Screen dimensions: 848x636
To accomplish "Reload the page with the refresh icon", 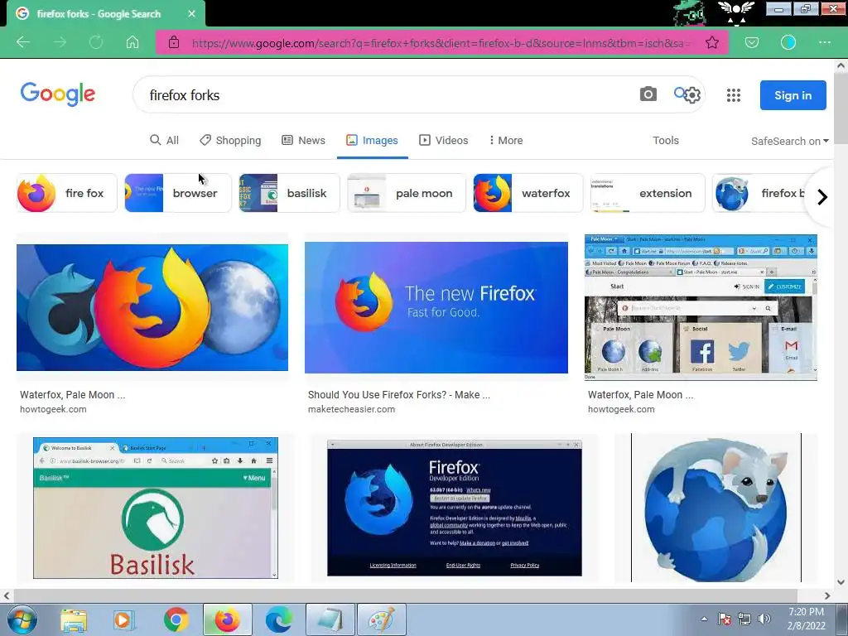I will [x=96, y=42].
